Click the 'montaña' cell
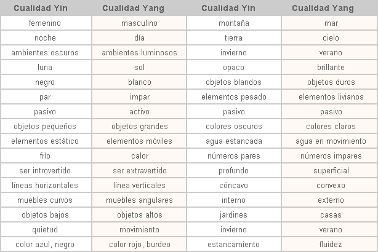 pyautogui.click(x=233, y=23)
